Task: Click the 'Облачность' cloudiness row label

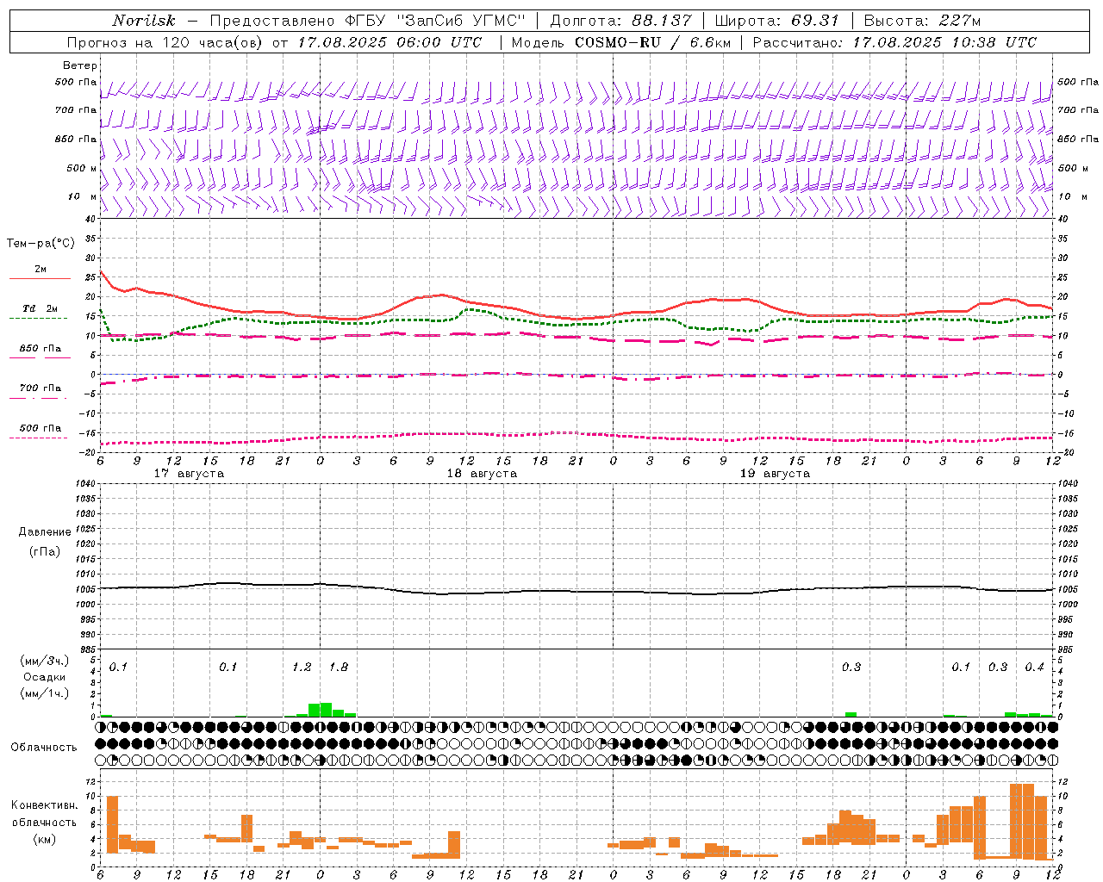Action: click(44, 747)
